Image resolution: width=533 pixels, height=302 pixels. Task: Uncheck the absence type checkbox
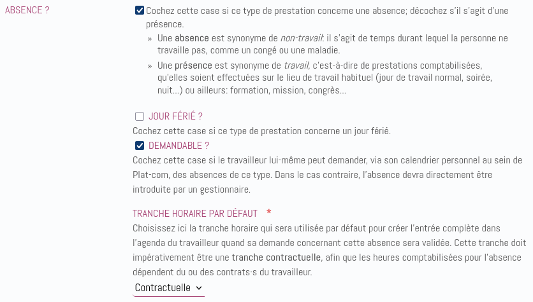140,10
